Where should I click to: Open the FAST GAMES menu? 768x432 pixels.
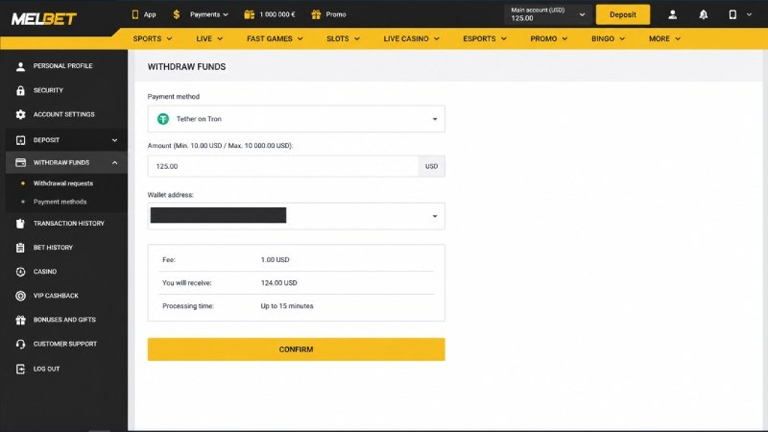(x=275, y=38)
